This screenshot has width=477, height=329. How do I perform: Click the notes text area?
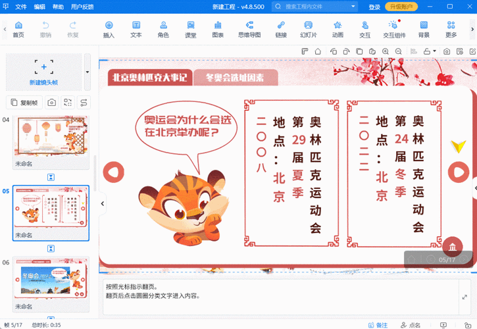280,297
